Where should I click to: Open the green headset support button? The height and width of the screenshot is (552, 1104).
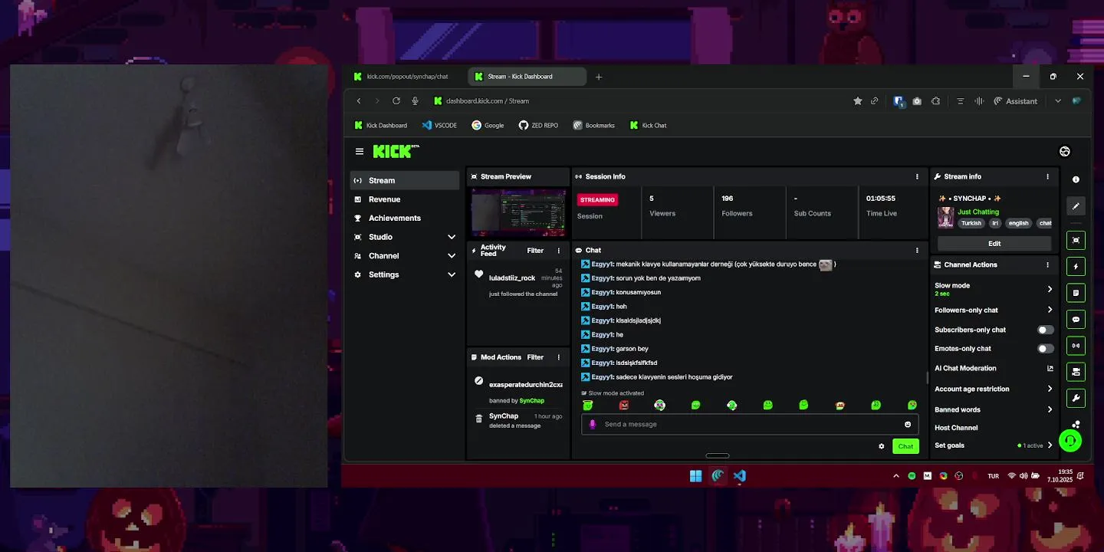pos(1070,441)
